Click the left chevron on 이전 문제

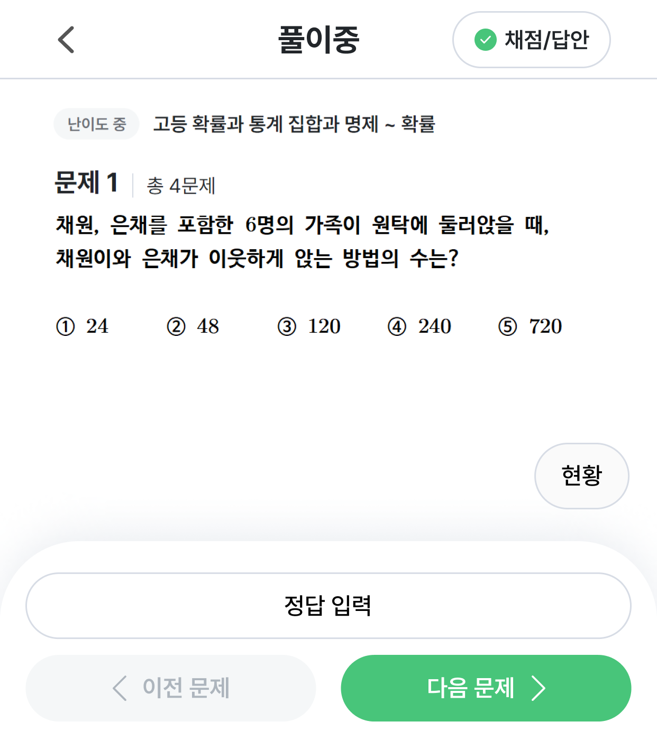(x=120, y=688)
